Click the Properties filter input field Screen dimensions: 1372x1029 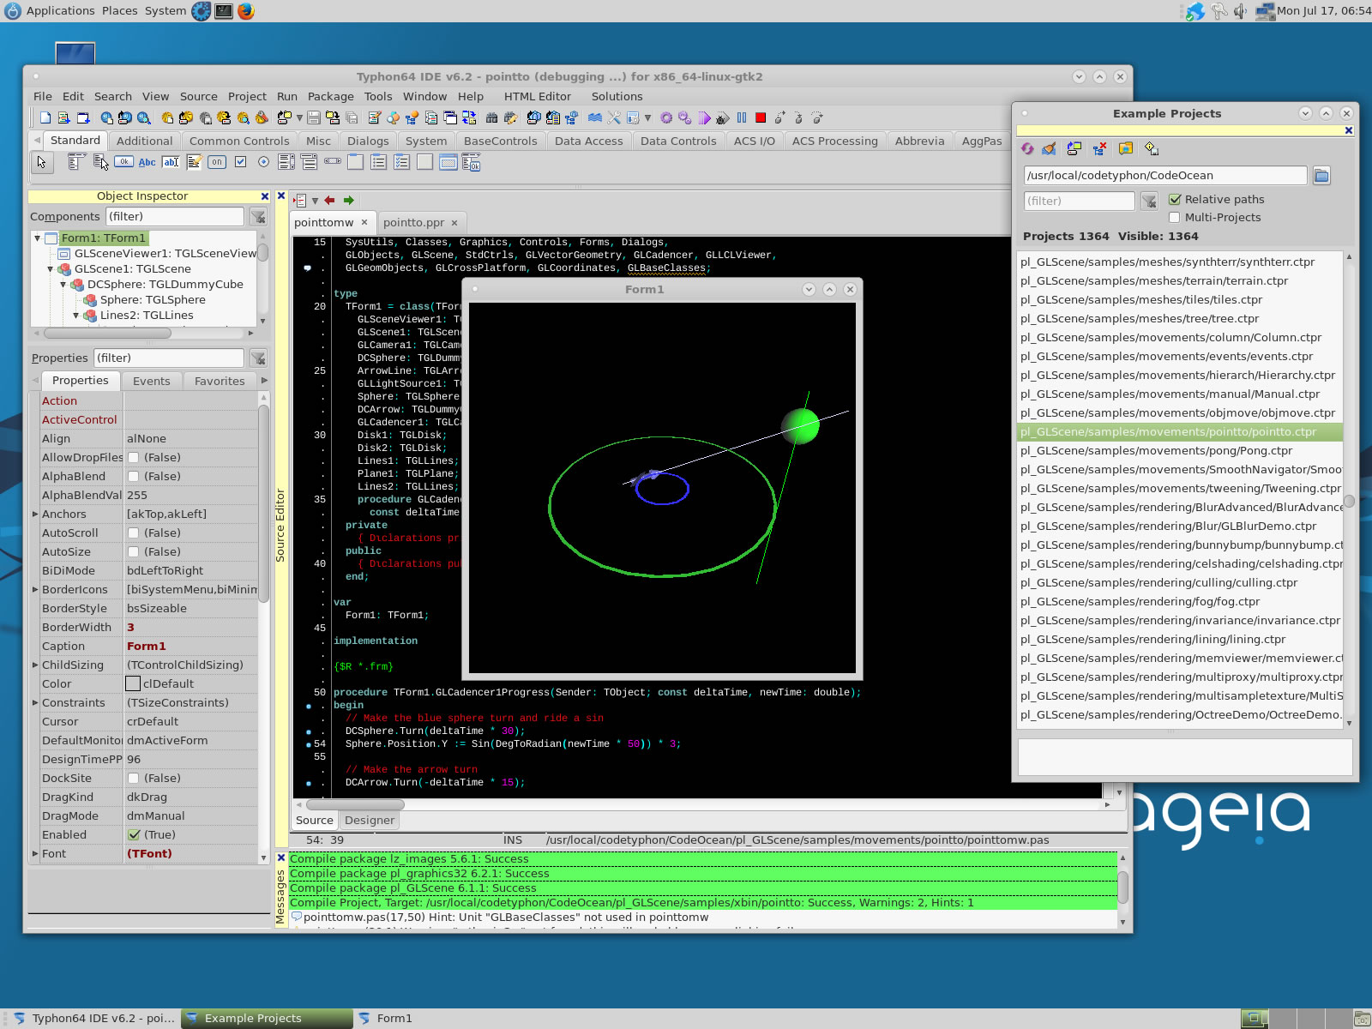[168, 358]
